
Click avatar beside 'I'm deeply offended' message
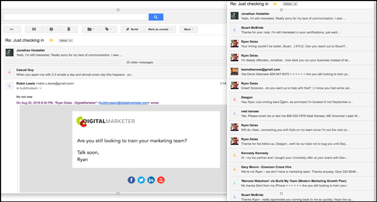coord(235,57)
